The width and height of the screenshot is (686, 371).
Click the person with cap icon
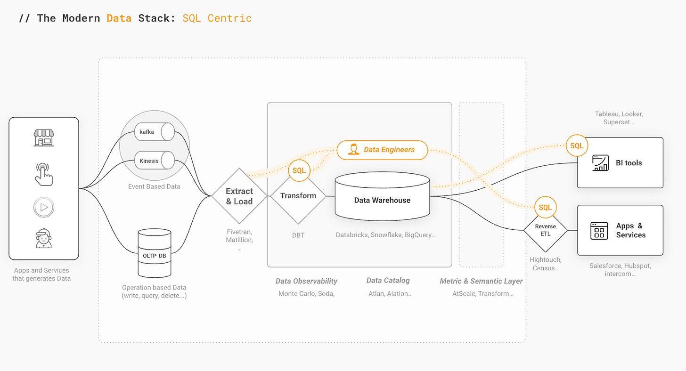click(44, 239)
